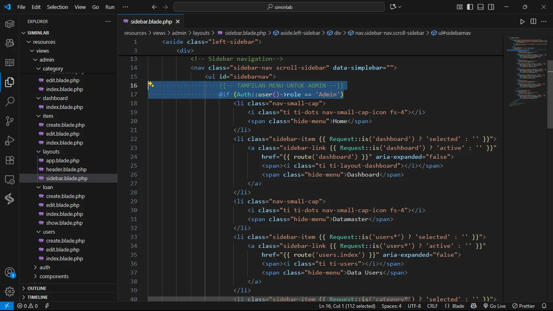Toggle the secondary side bar layout button
The height and width of the screenshot is (311, 553).
pos(491,7)
